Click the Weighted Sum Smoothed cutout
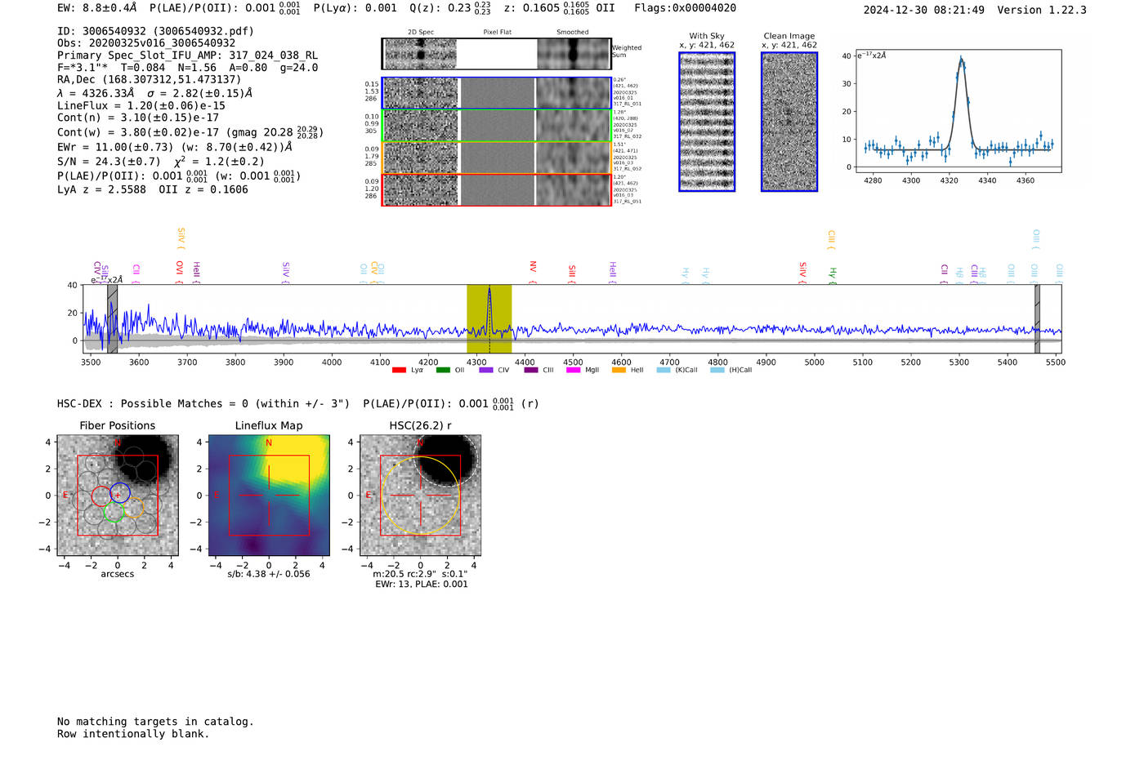The height and width of the screenshot is (778, 1144). pyautogui.click(x=574, y=54)
